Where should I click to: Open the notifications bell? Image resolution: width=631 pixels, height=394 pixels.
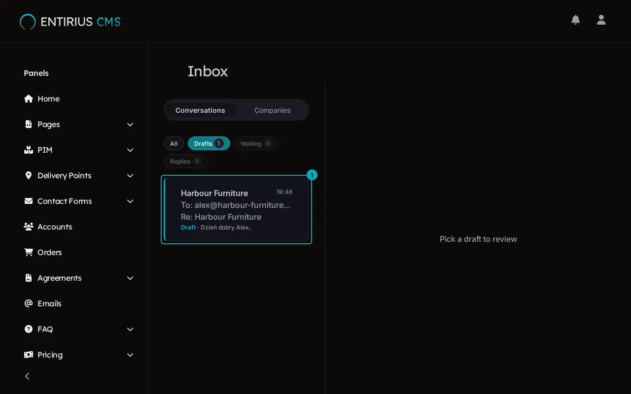point(575,20)
